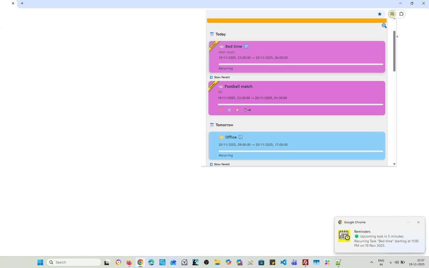Click the Windows taskbar Search box
This screenshot has width=429, height=268.
(74, 262)
